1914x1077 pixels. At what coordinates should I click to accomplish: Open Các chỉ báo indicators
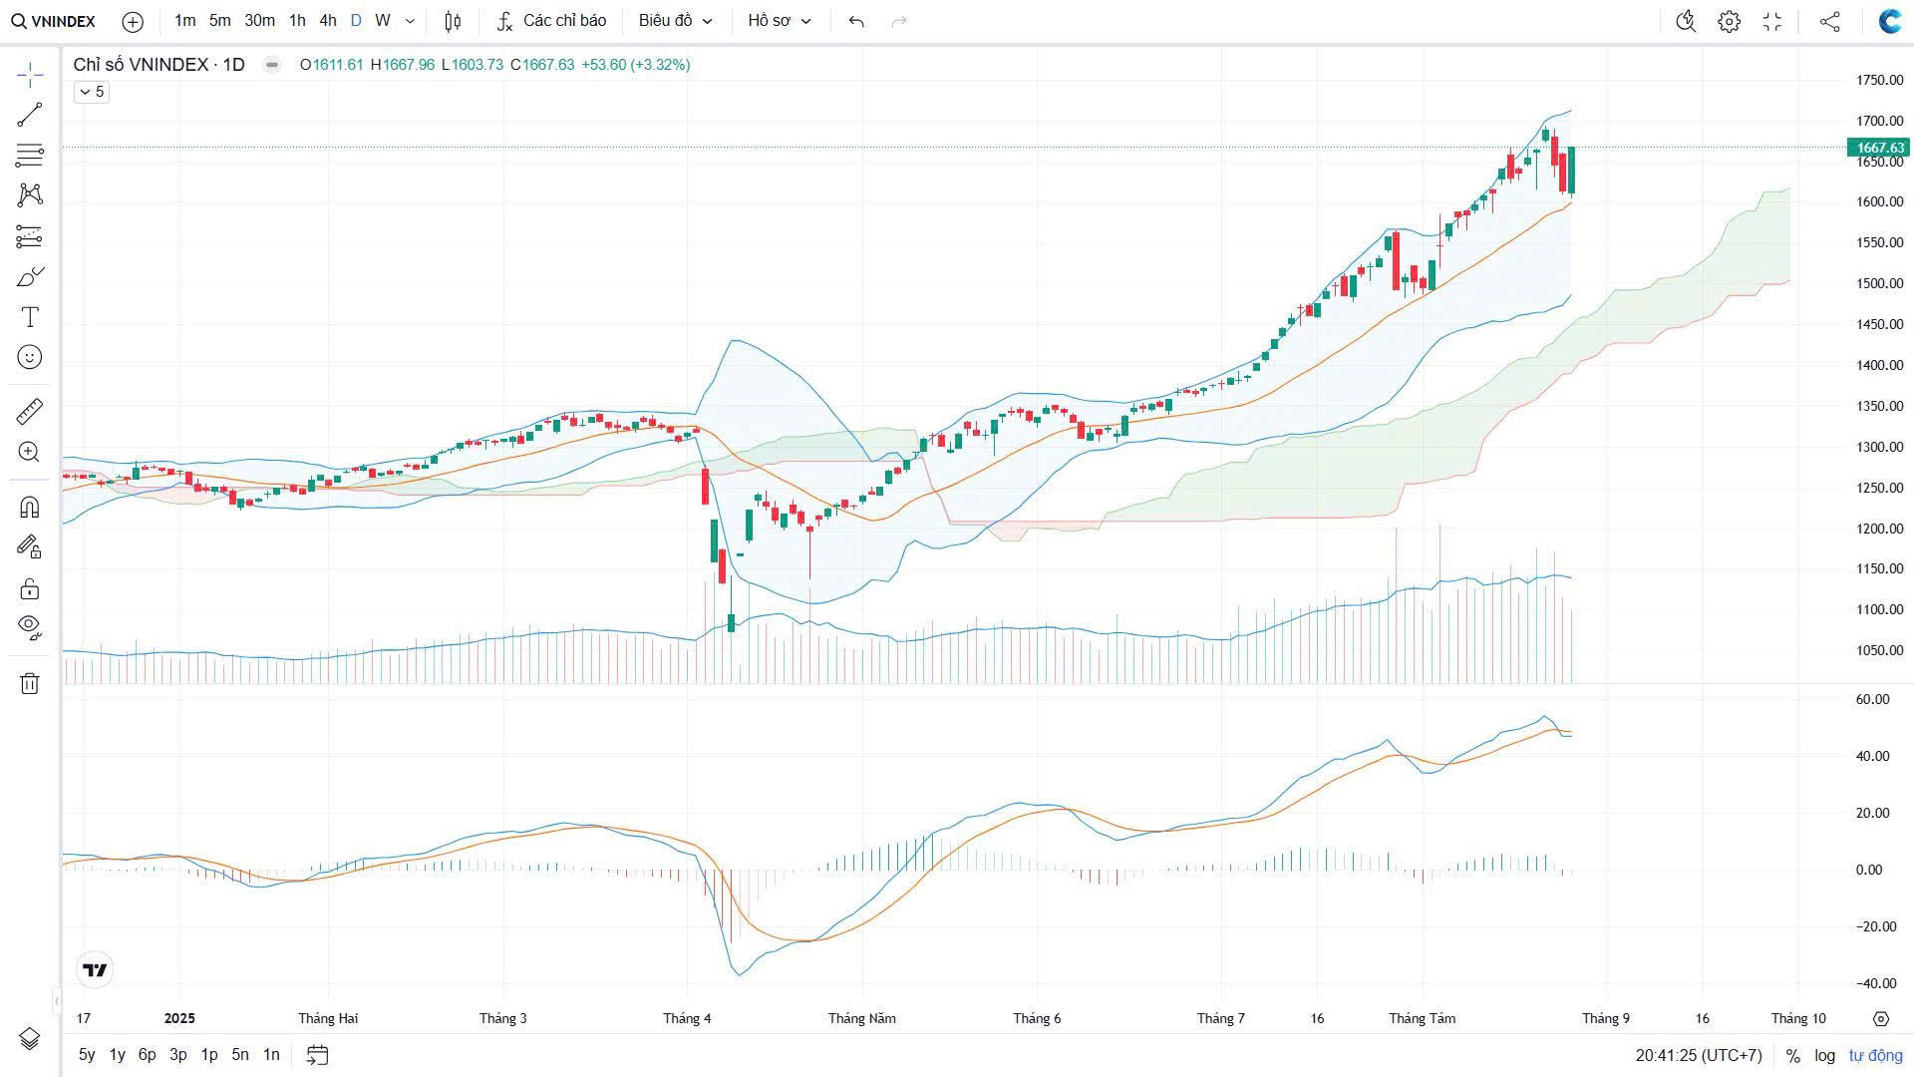(551, 21)
